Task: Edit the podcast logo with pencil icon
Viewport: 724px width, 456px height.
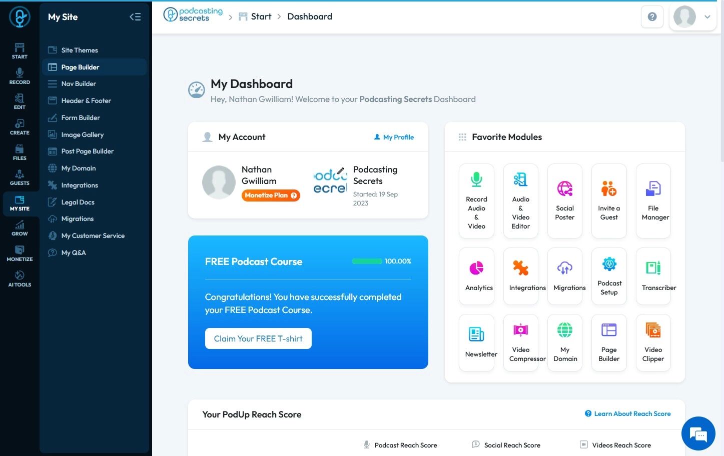Action: [x=341, y=170]
